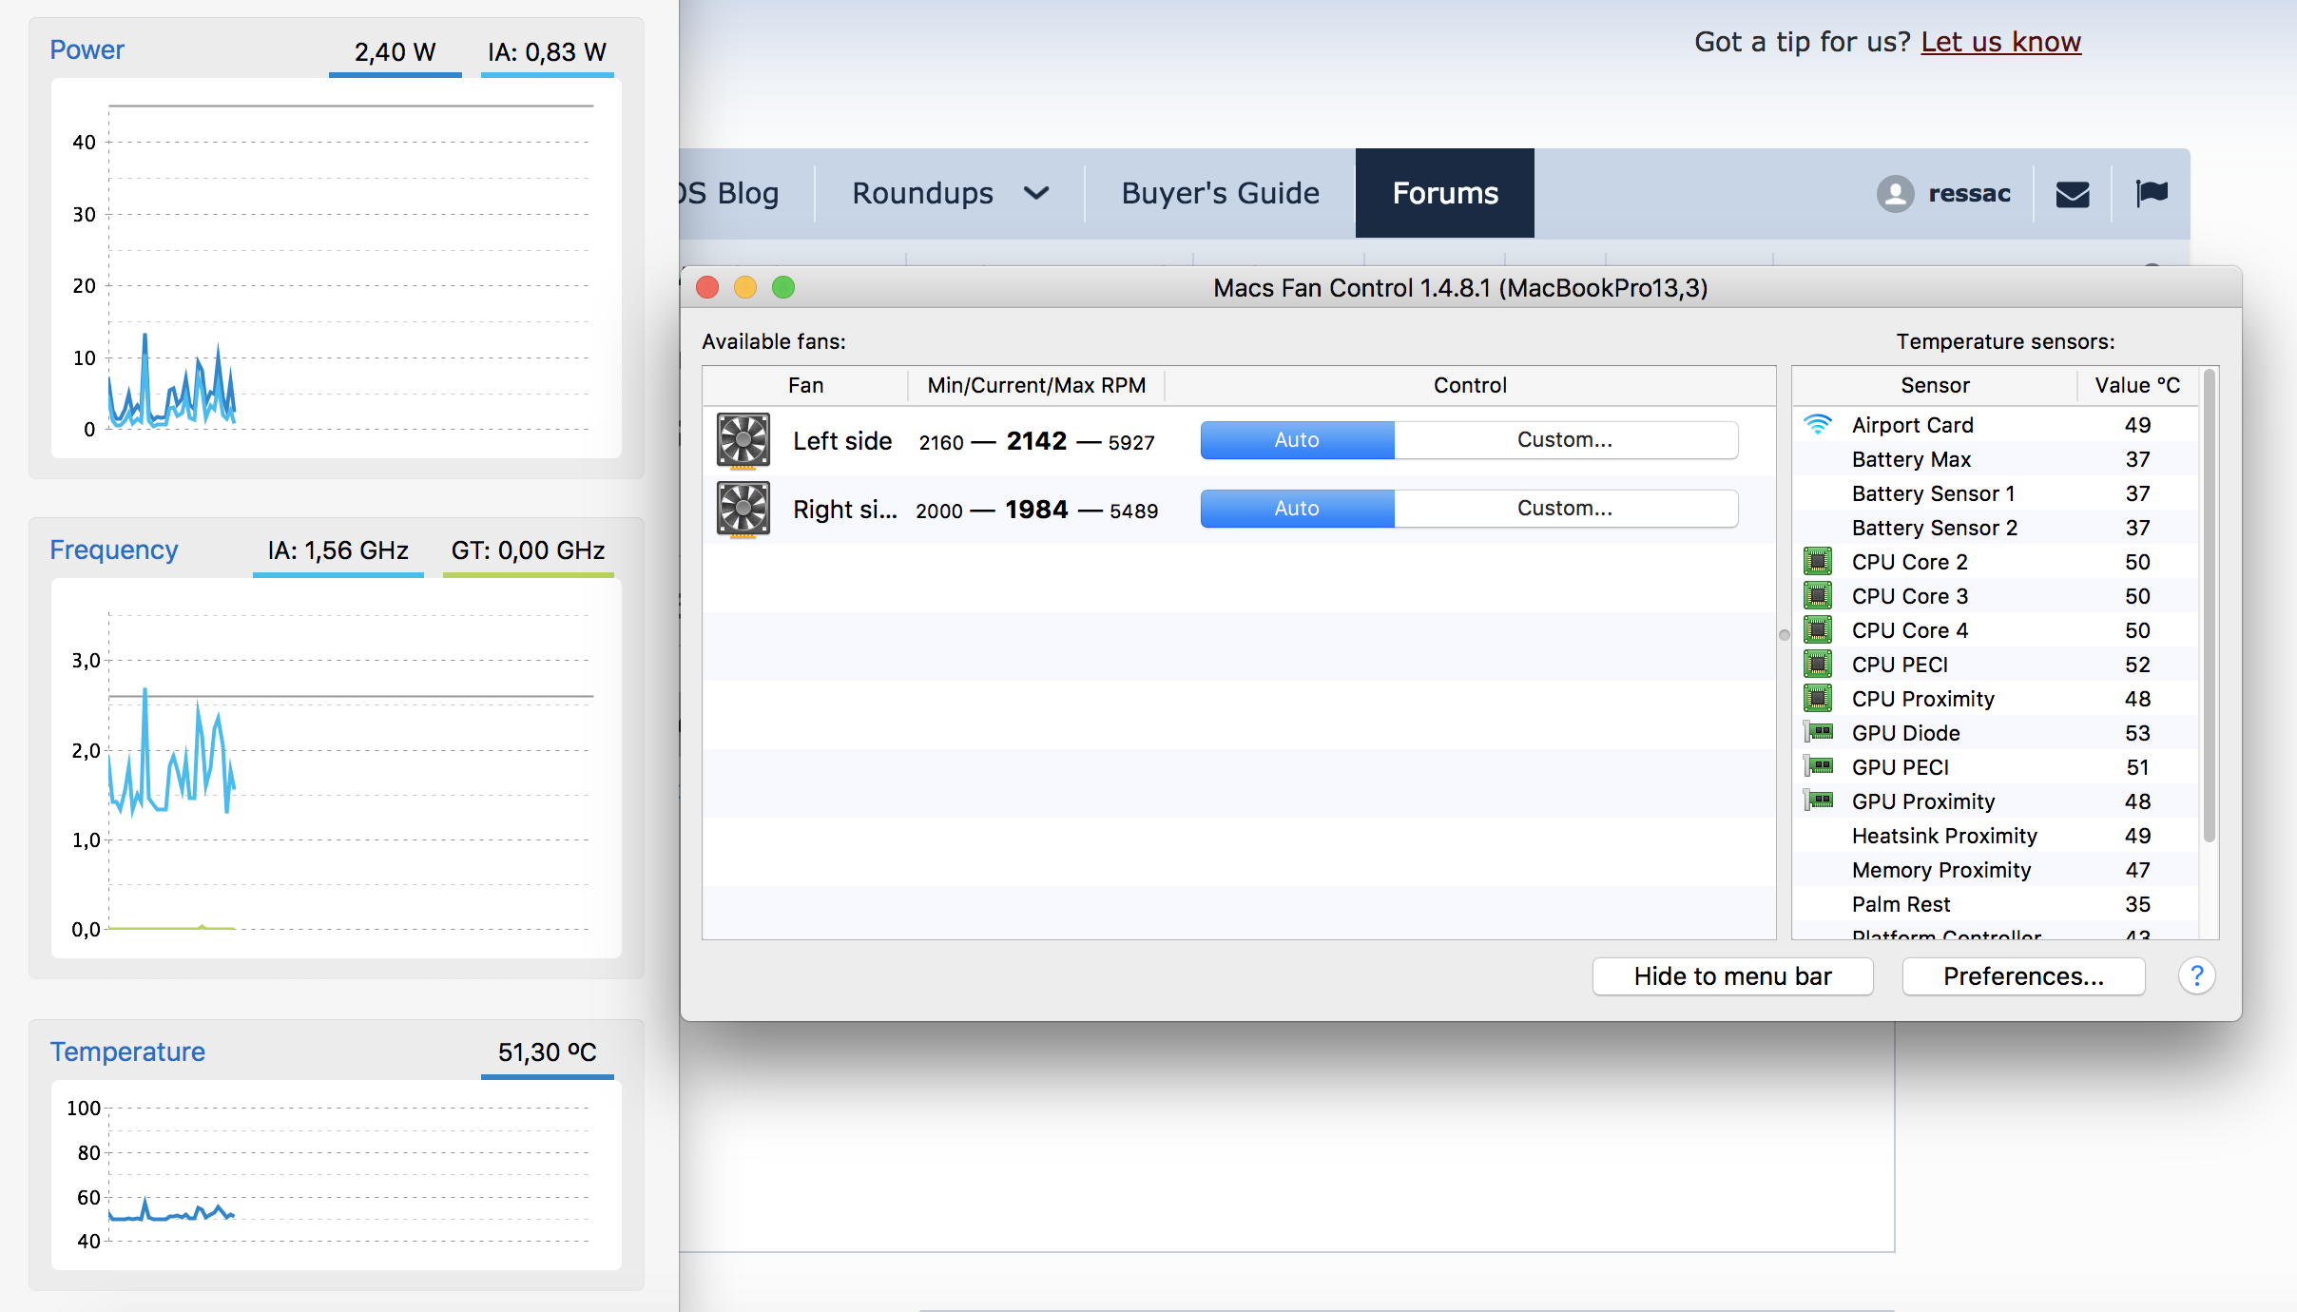
Task: Set Left side fan to Custom
Action: pyautogui.click(x=1566, y=440)
